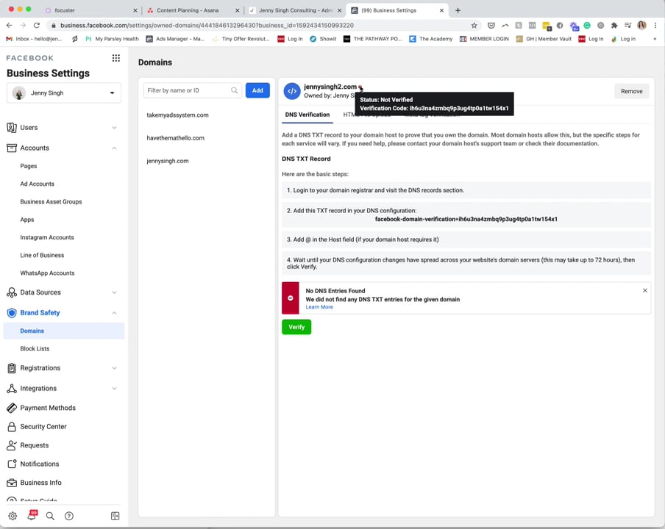This screenshot has height=529, width=665.
Task: Expand the Data Sources chevron
Action: click(114, 292)
